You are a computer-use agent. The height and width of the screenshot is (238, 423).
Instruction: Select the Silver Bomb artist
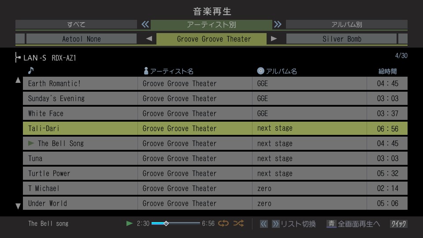[341, 39]
